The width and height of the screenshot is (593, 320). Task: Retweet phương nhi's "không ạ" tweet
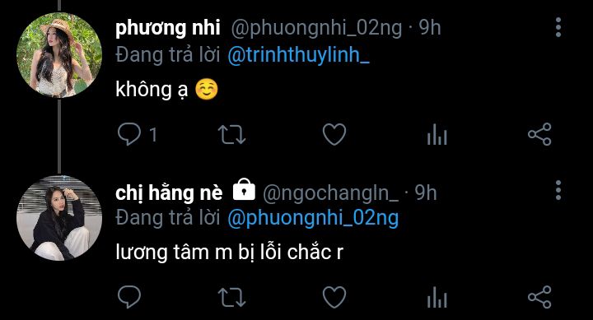[x=231, y=134]
